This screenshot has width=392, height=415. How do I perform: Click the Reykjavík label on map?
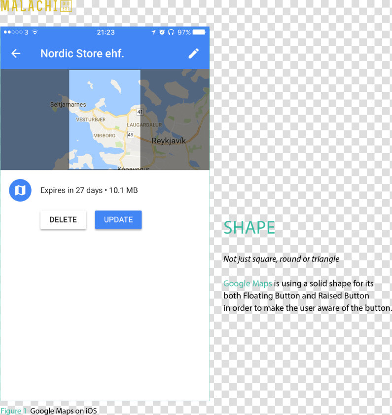click(169, 140)
